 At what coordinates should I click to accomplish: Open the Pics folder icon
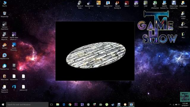[183, 35]
